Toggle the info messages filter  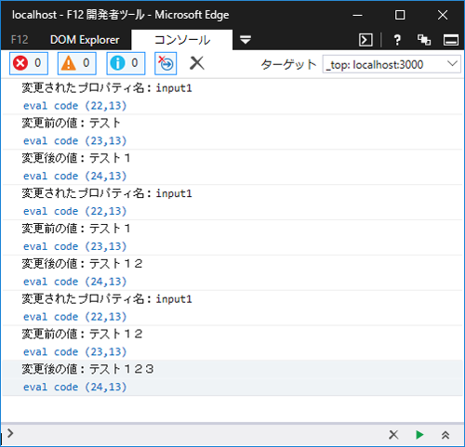pyautogui.click(x=126, y=63)
